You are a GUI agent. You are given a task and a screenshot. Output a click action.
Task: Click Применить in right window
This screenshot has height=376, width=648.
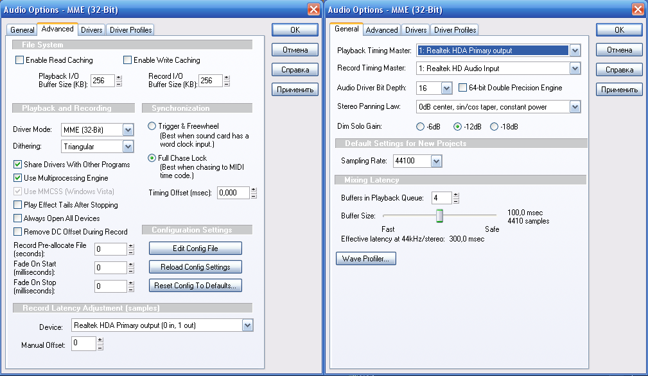coord(619,90)
